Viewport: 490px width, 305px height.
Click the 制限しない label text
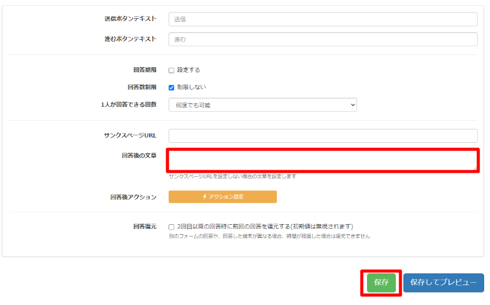191,87
